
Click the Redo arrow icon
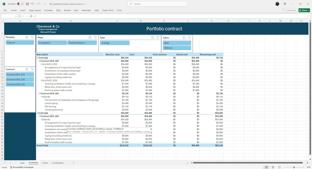[39, 4]
